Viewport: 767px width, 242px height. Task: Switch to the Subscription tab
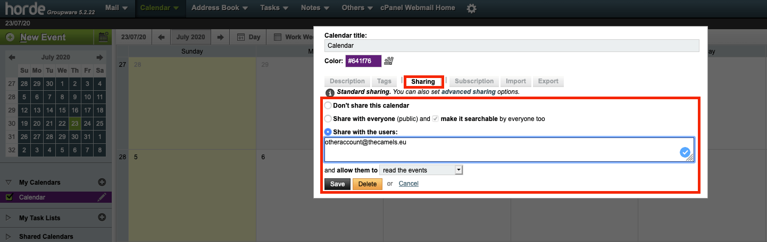[x=474, y=81]
